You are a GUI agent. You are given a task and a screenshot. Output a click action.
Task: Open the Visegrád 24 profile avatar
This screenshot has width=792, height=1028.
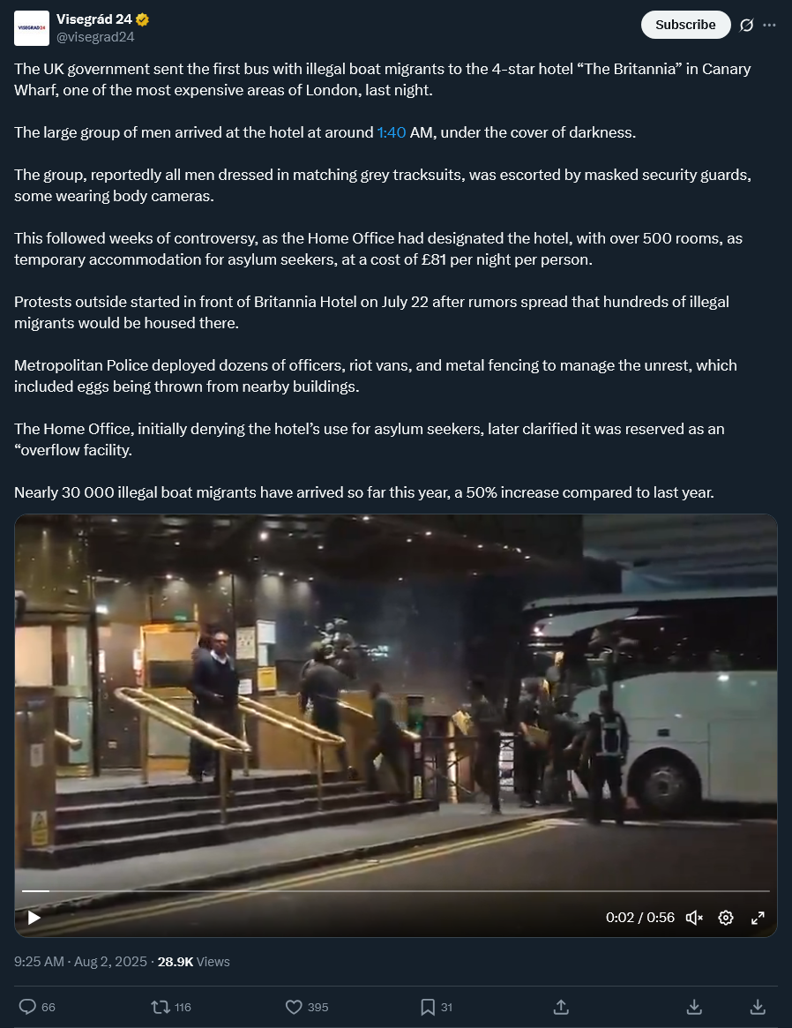[x=32, y=28]
